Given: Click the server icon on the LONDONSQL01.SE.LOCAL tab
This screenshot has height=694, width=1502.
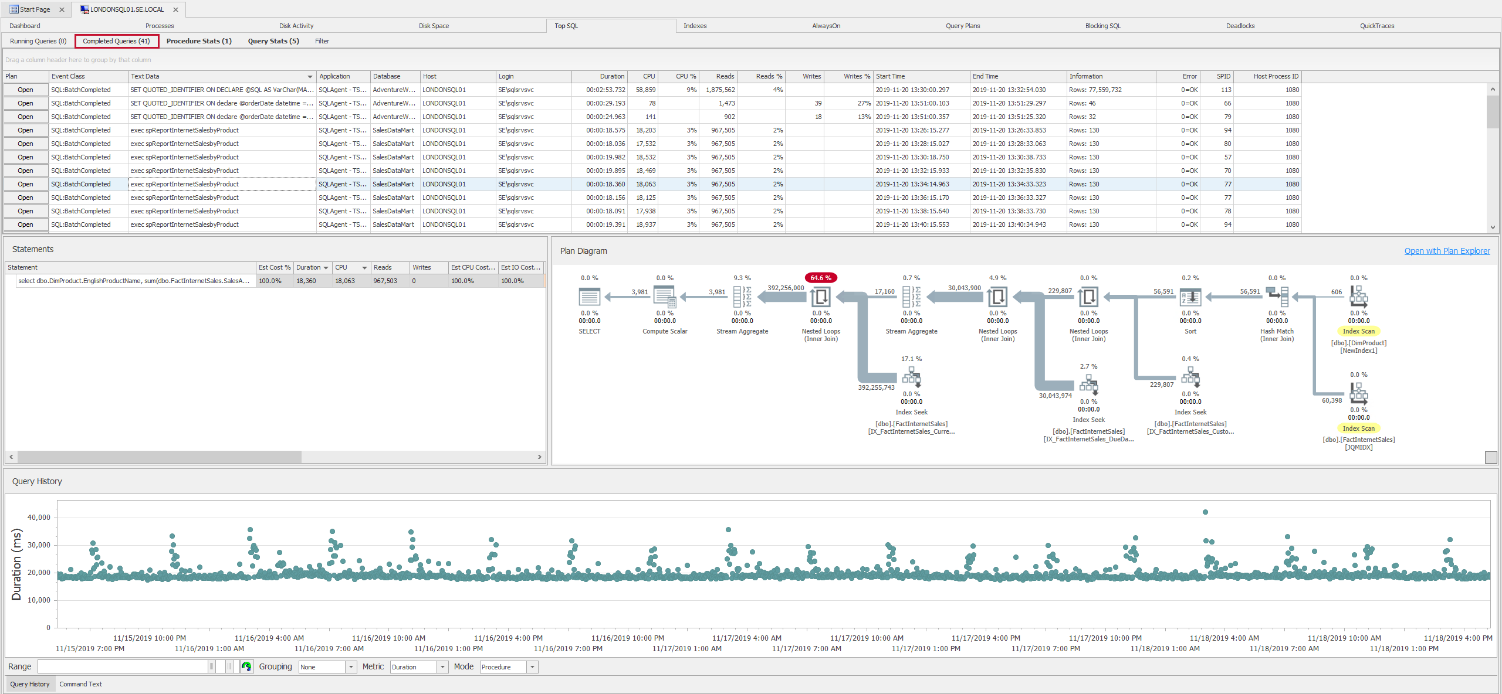Looking at the screenshot, I should pos(84,9).
